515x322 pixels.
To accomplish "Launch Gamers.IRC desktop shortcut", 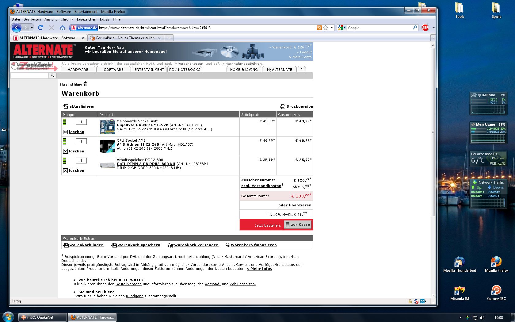I will point(496,293).
